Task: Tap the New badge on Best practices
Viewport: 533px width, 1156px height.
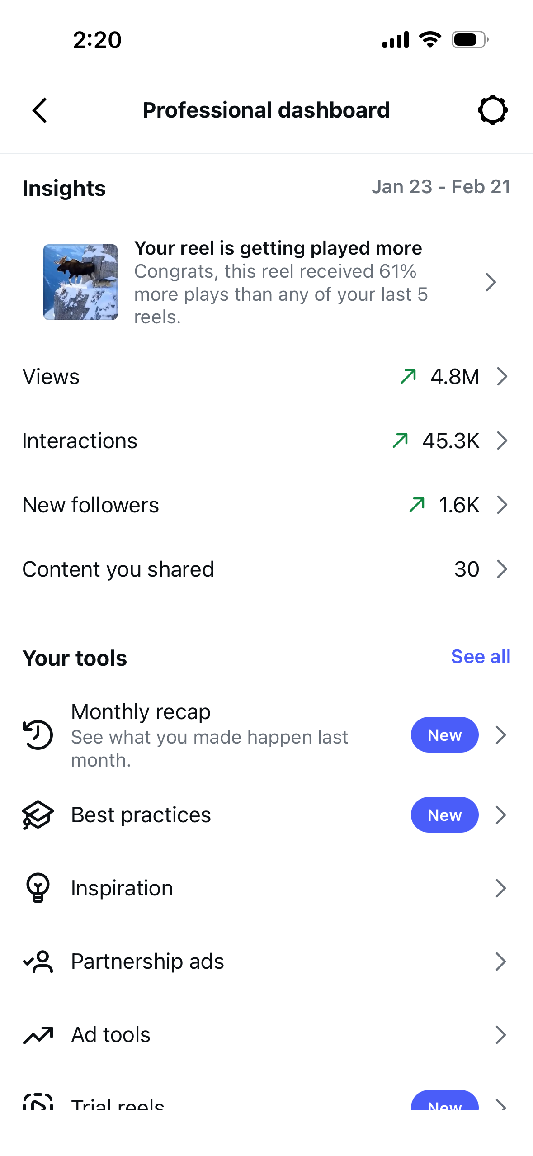Action: [x=444, y=815]
